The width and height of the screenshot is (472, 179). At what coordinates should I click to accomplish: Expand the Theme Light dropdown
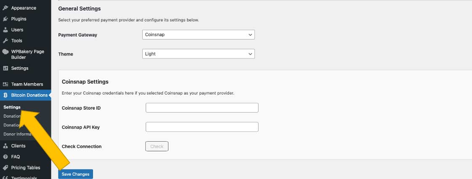(x=198, y=54)
